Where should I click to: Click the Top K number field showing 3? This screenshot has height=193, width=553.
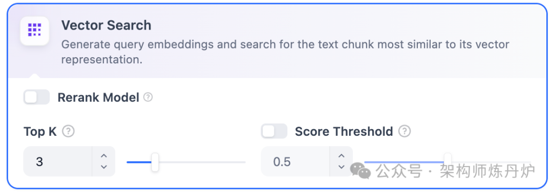58,161
